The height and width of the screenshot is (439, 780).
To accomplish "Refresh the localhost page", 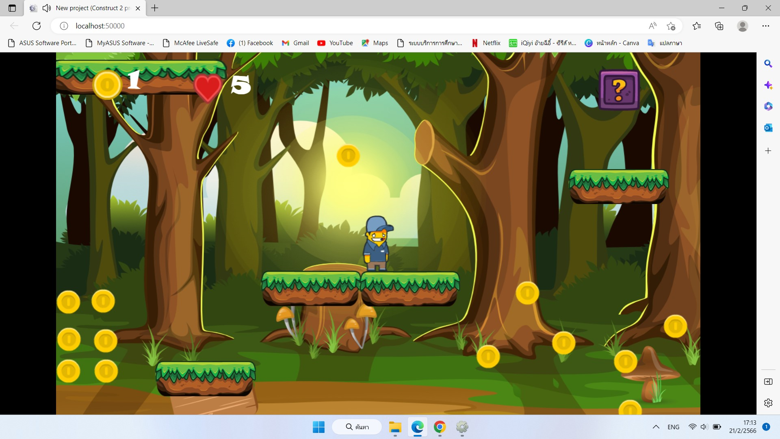I will click(x=37, y=26).
